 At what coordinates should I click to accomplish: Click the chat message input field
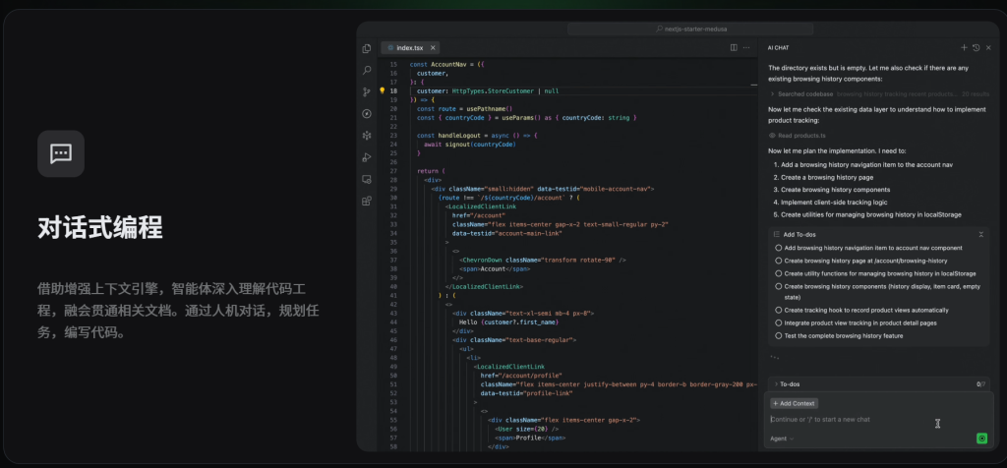tap(846, 420)
